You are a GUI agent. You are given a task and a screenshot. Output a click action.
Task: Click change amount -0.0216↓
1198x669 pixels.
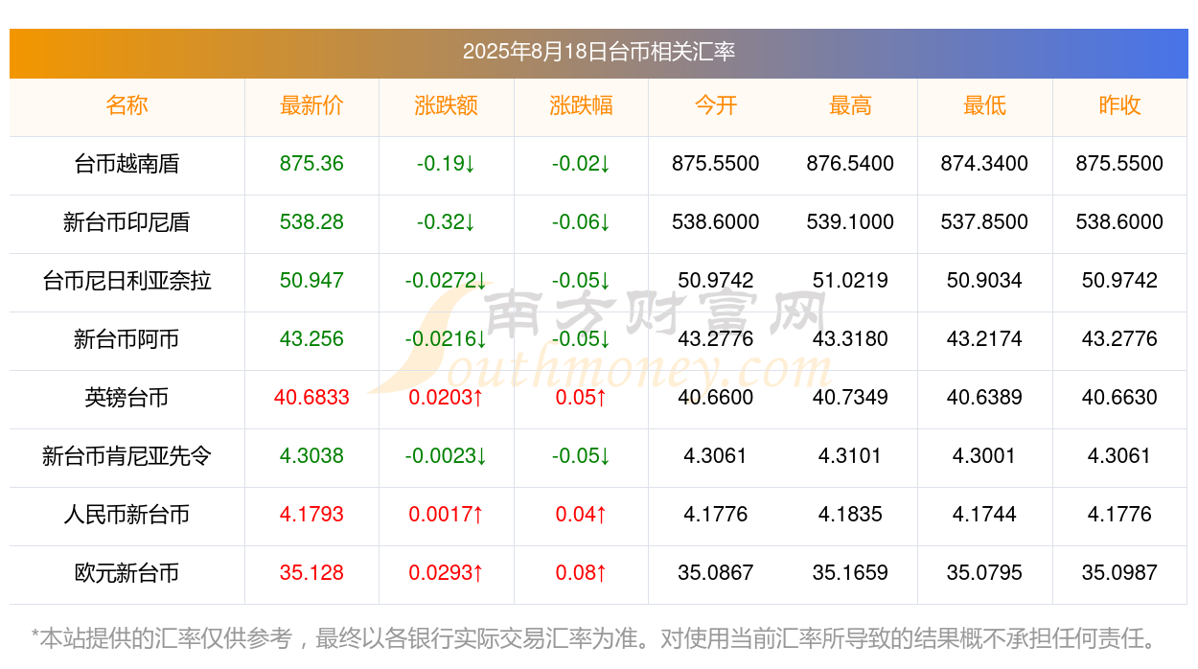[x=446, y=339]
